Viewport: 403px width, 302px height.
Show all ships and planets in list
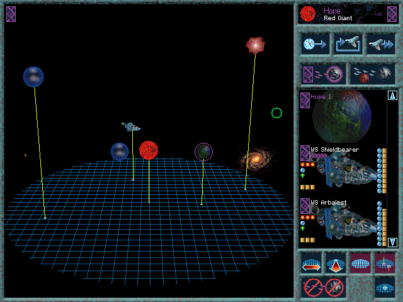tap(373, 74)
